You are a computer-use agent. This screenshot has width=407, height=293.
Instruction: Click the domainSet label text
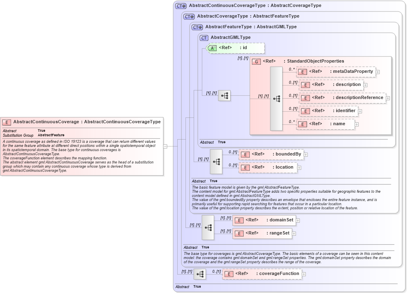[x=281, y=220]
